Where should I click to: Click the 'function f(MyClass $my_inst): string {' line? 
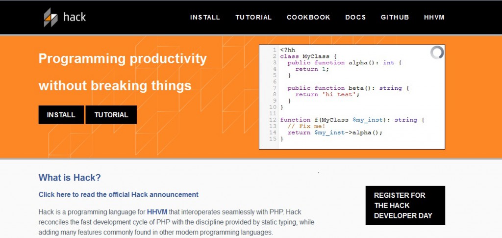point(352,120)
